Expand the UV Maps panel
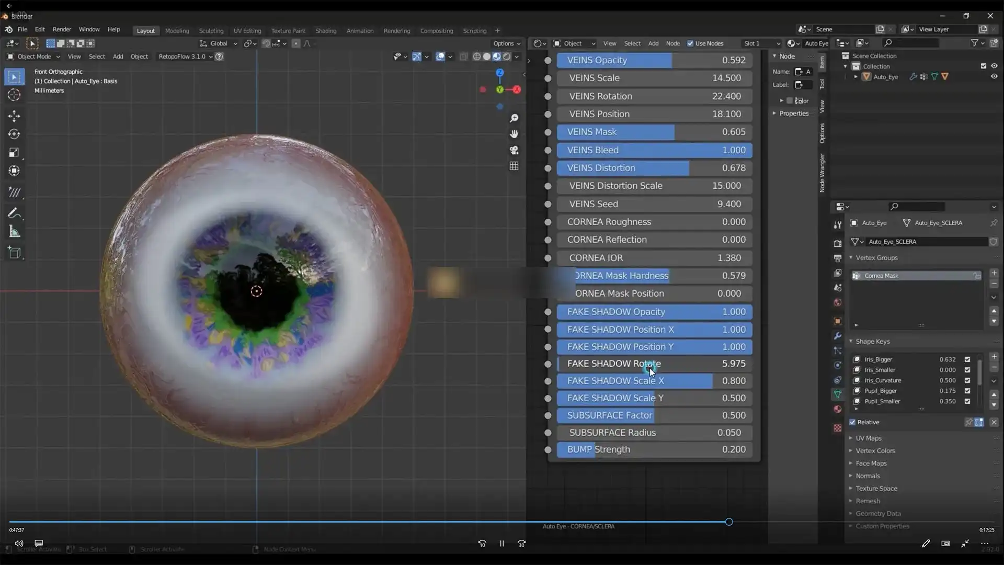The width and height of the screenshot is (1004, 565). [868, 438]
